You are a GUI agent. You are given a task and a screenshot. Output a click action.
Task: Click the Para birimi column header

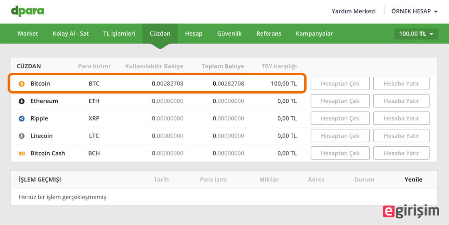pyautogui.click(x=94, y=66)
